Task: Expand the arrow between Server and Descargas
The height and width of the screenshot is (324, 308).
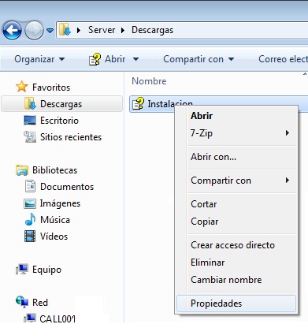Action: 123,30
